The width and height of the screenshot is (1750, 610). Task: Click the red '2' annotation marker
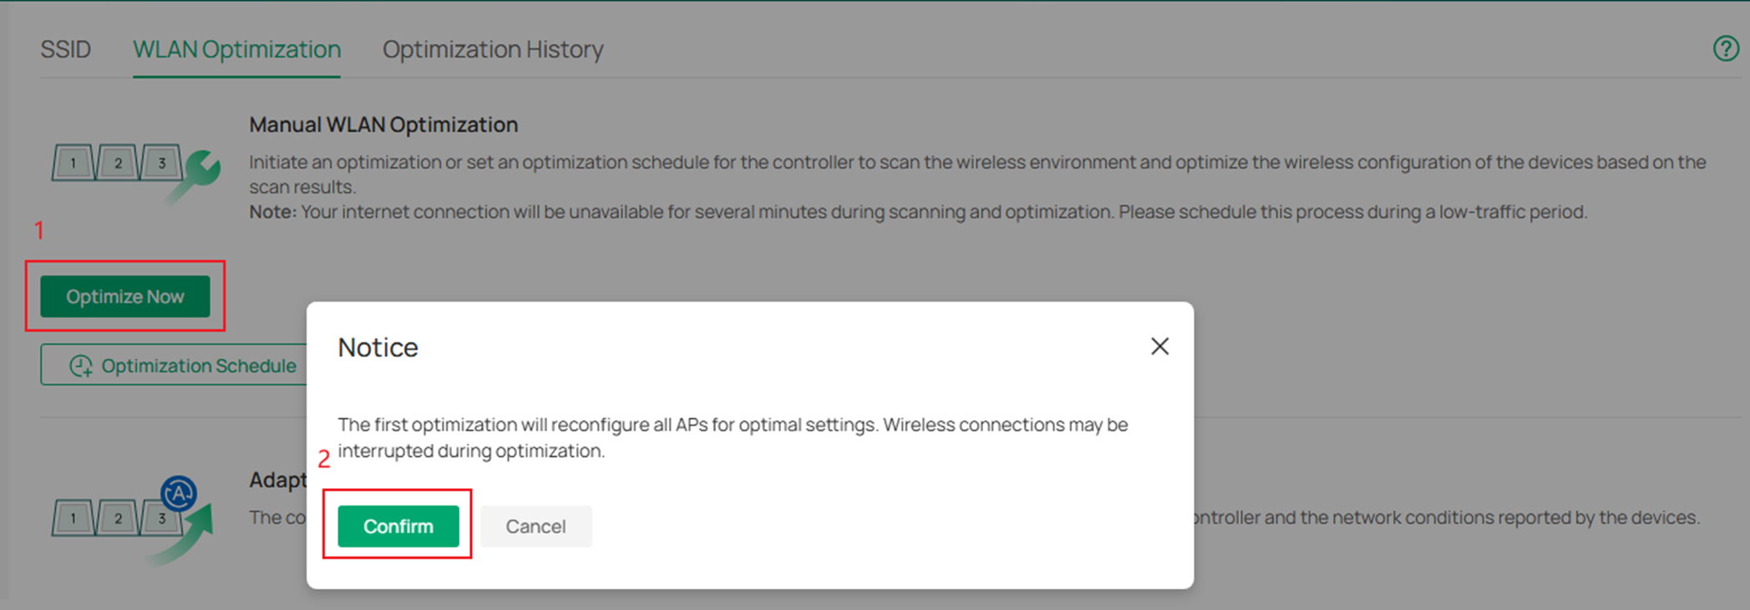click(325, 459)
